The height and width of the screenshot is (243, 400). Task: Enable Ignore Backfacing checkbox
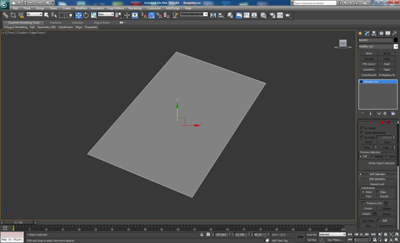point(362,132)
